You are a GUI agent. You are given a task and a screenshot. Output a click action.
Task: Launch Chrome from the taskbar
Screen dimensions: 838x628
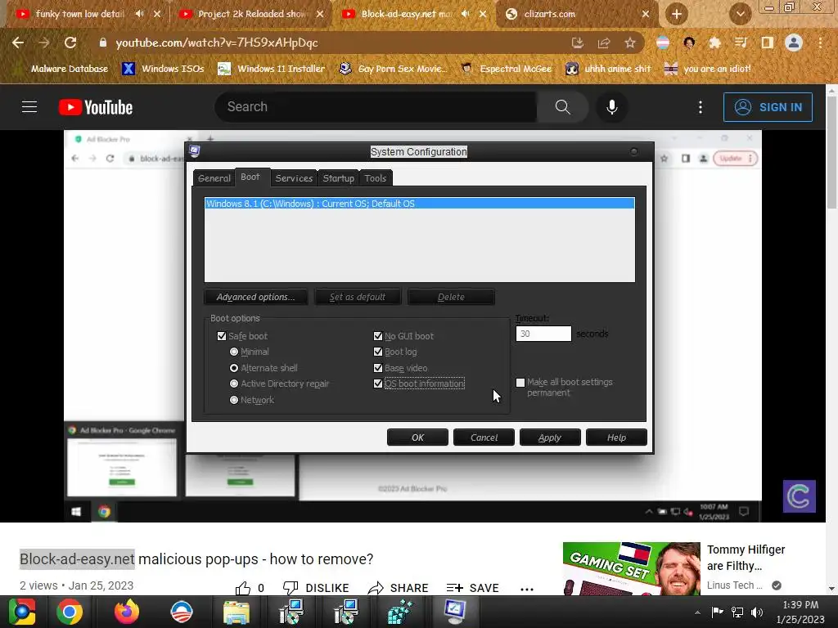[70, 612]
